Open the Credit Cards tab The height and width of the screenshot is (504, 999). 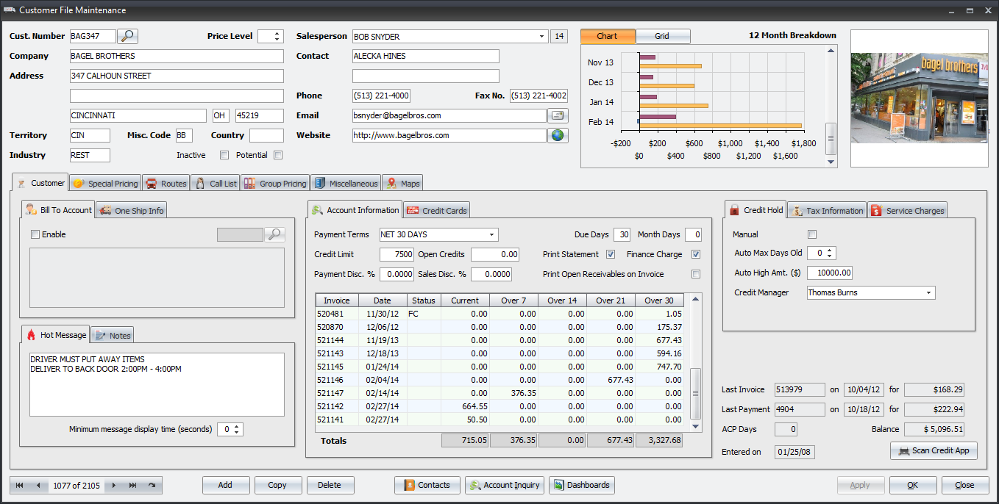tap(436, 211)
